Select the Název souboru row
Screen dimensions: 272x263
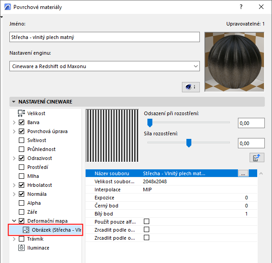171,173
